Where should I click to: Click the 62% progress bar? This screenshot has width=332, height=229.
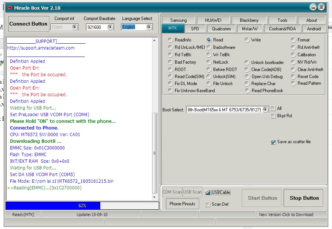[83, 206]
